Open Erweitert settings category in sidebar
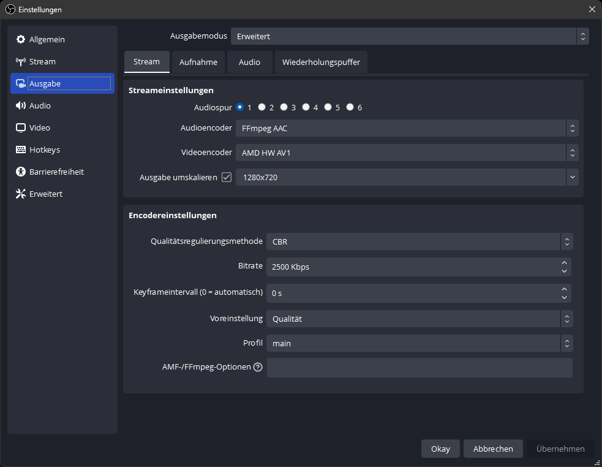 [x=62, y=194]
